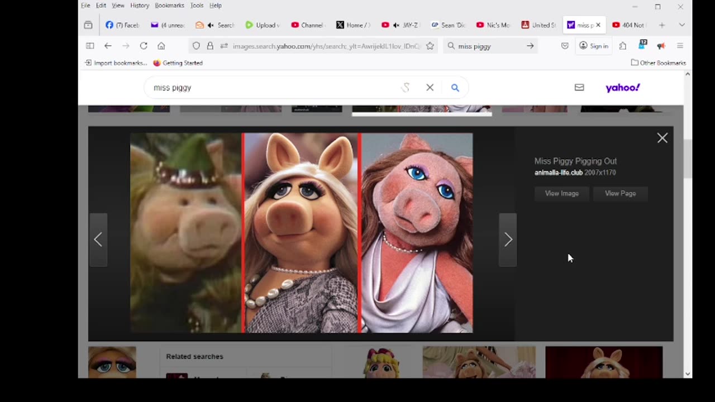Click the Related searches heading
715x402 pixels.
click(194, 356)
